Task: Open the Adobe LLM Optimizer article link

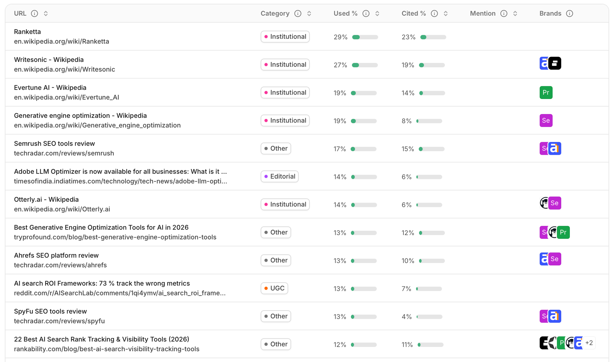Action: point(120,171)
